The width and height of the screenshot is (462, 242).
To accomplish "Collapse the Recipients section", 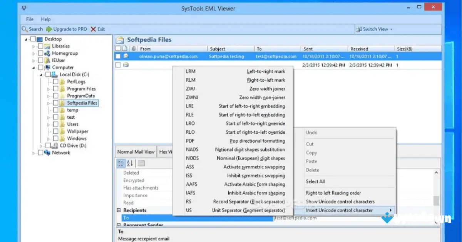I will tap(118, 210).
